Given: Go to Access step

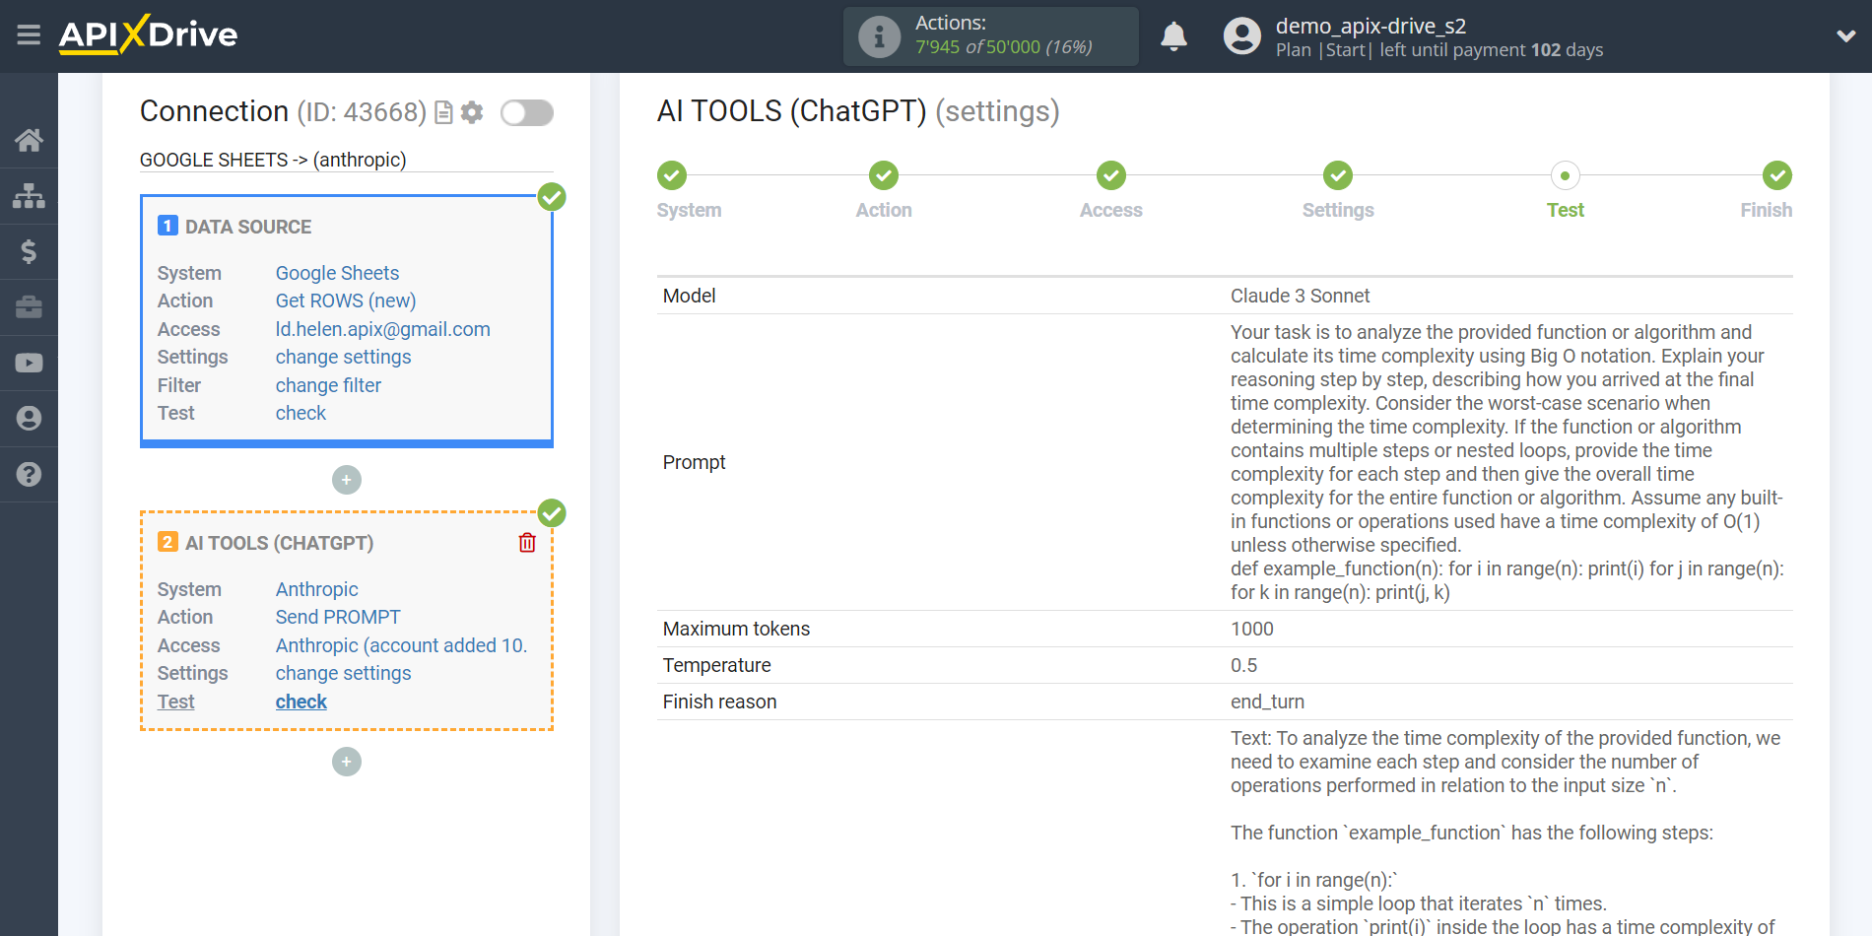Looking at the screenshot, I should click(x=1111, y=210).
